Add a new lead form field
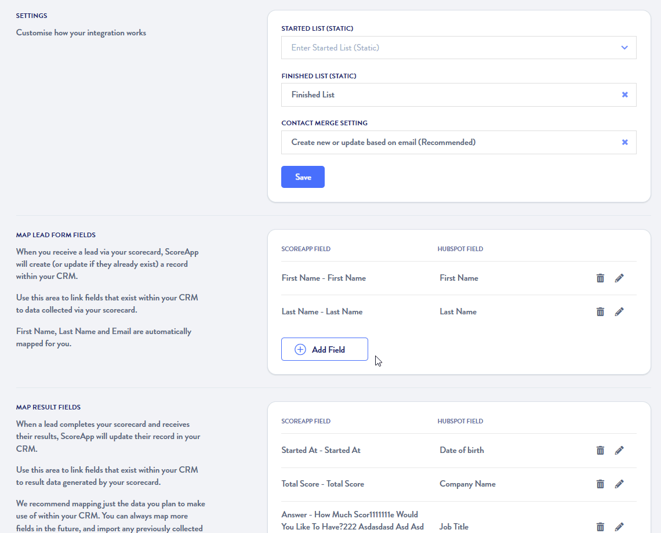The image size is (661, 533). click(x=325, y=349)
